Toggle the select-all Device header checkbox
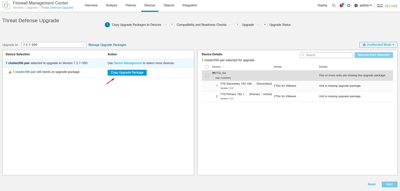Viewport: 400px width, 191px height. pyautogui.click(x=207, y=67)
